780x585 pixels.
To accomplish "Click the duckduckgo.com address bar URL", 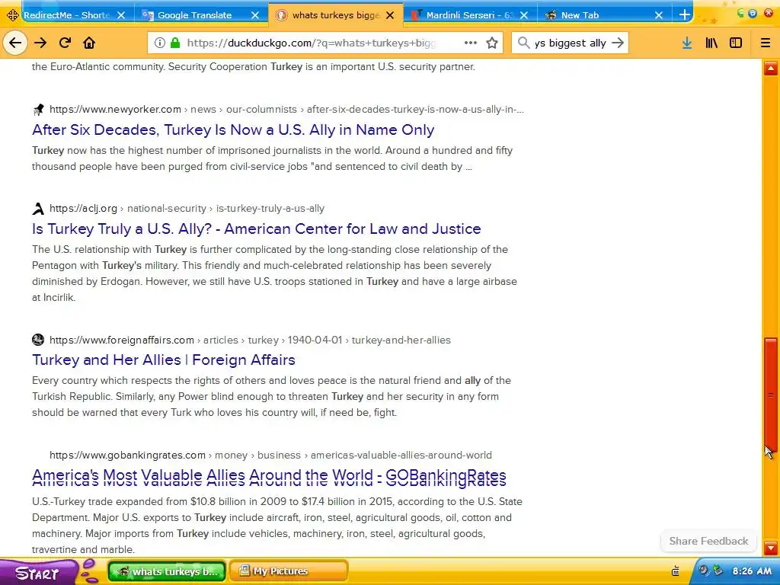I will click(x=312, y=43).
